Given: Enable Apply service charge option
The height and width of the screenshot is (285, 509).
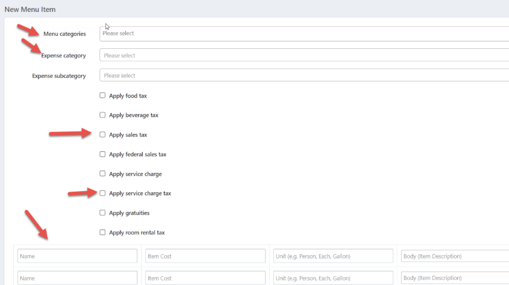Looking at the screenshot, I should click(102, 174).
